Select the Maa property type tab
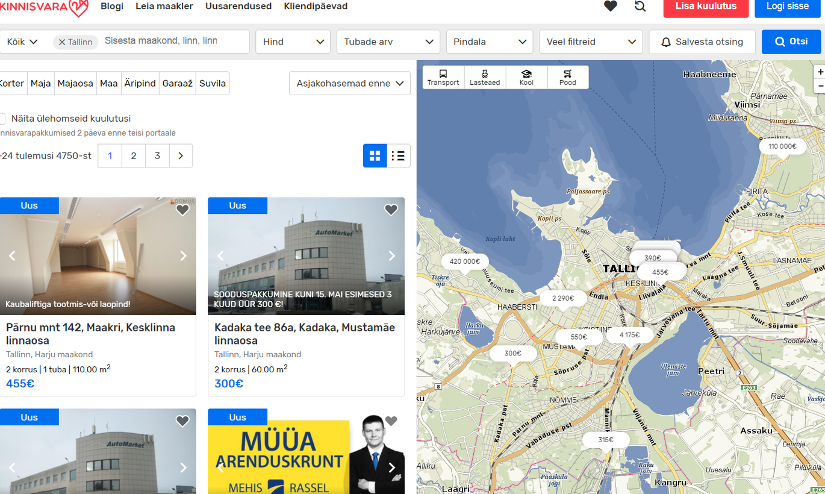This screenshot has height=494, width=825. pos(109,83)
